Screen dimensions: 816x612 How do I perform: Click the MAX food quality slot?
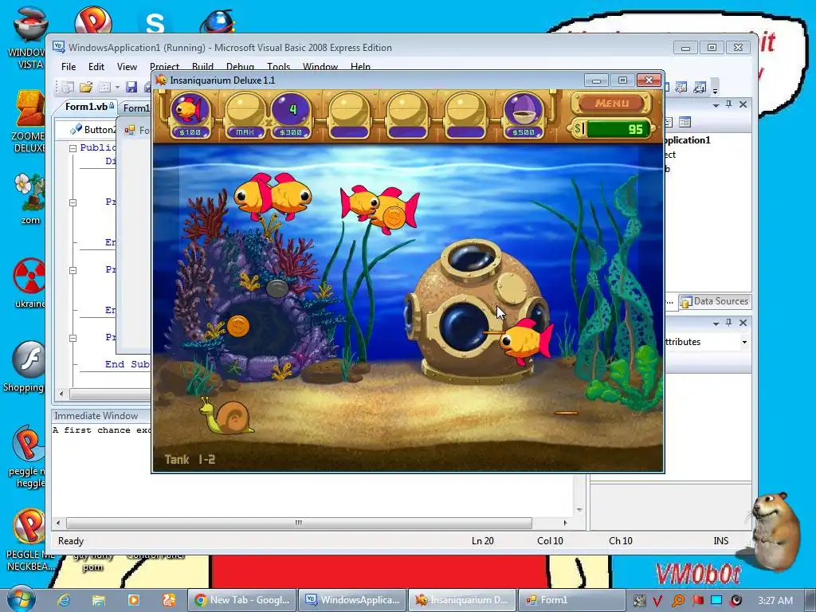click(245, 115)
